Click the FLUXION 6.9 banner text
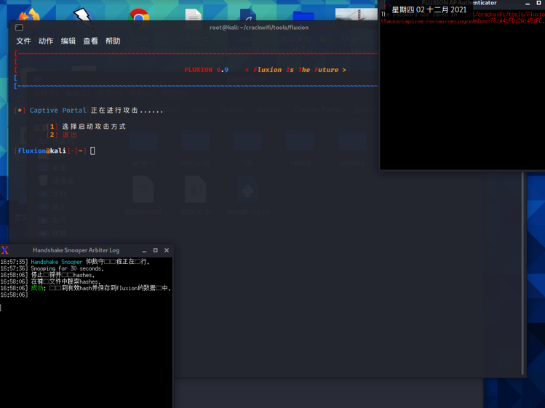The image size is (545, 408). coord(206,70)
